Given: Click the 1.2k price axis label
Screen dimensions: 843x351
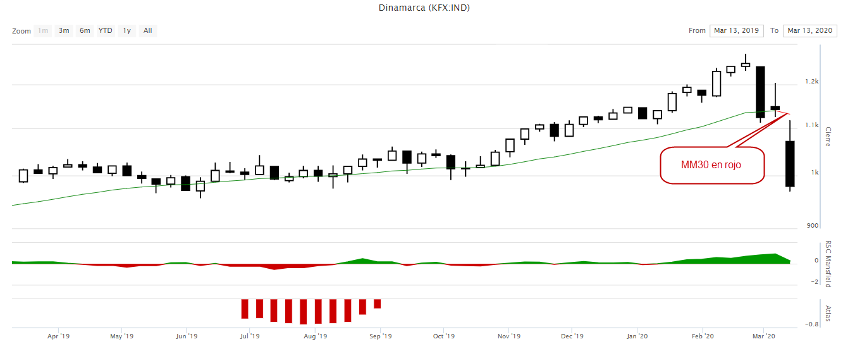Looking at the screenshot, I should click(812, 82).
